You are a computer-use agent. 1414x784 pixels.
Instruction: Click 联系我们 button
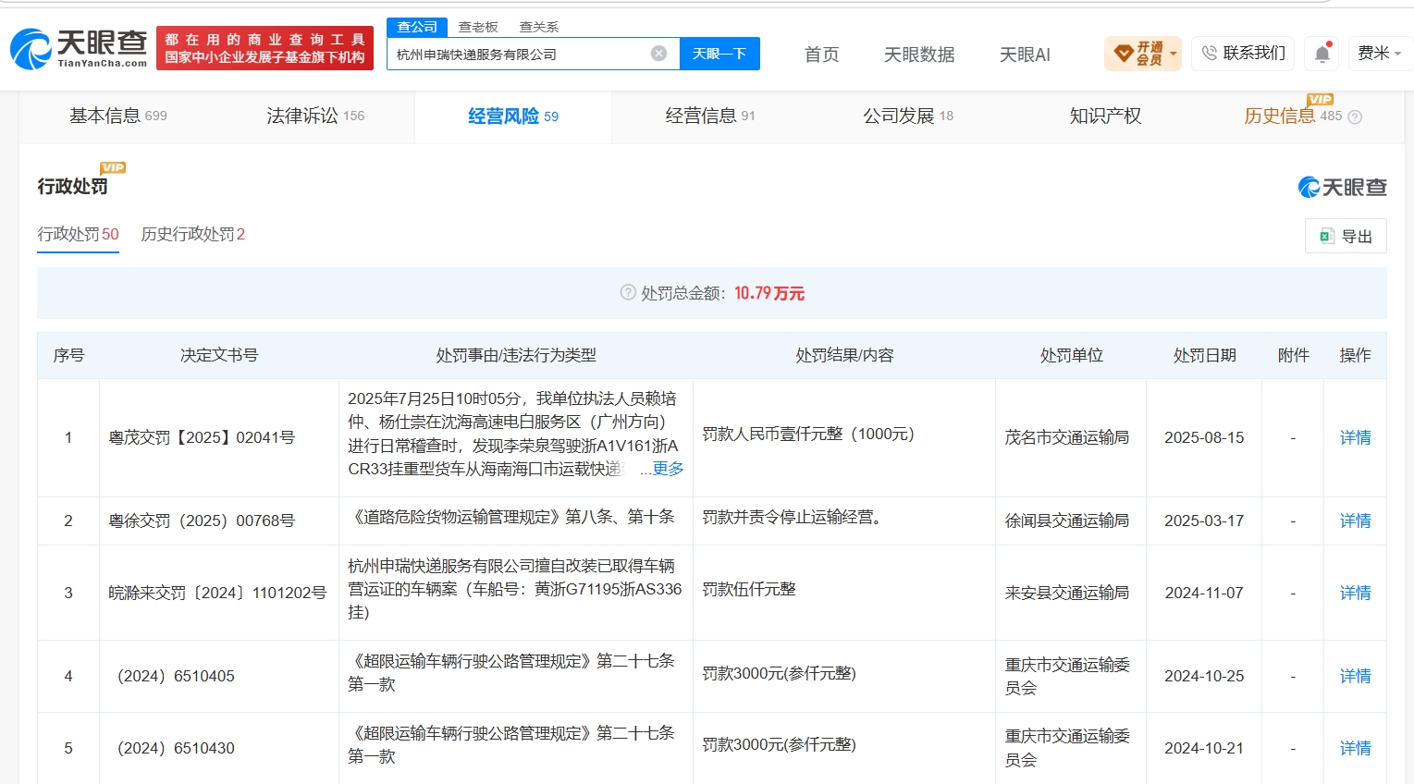pyautogui.click(x=1244, y=54)
